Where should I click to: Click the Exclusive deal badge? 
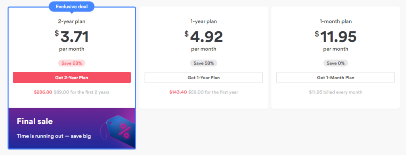pyautogui.click(x=72, y=7)
